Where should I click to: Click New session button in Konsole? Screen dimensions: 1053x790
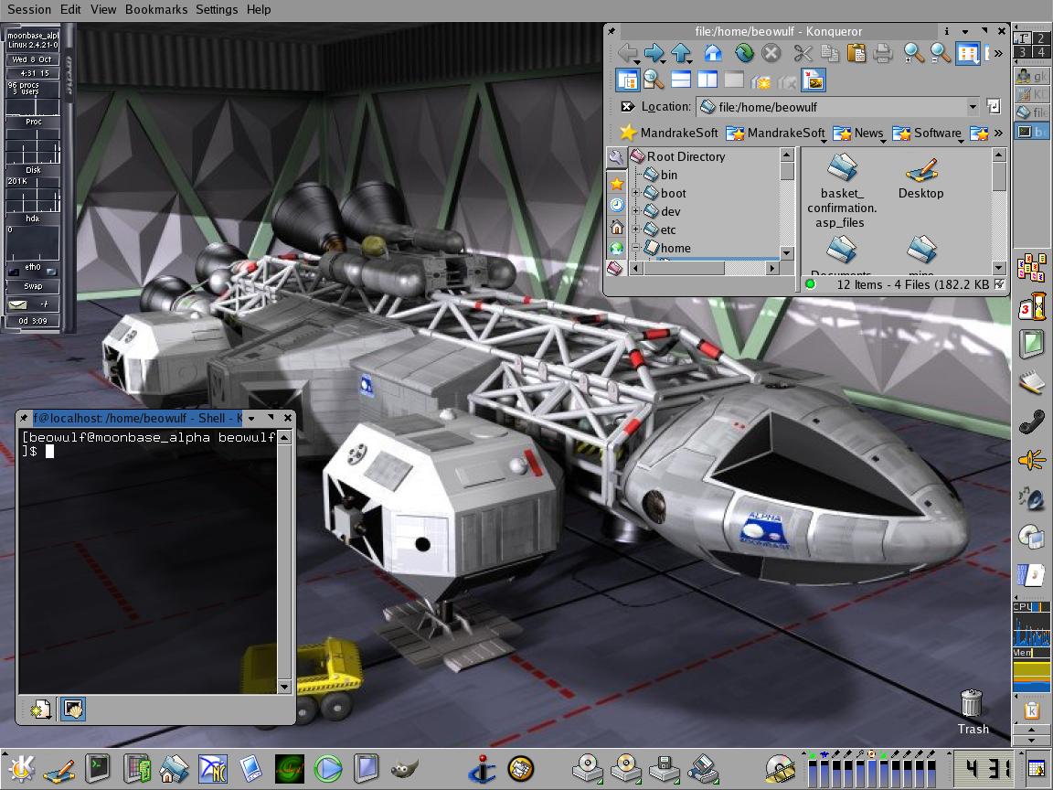tap(40, 709)
